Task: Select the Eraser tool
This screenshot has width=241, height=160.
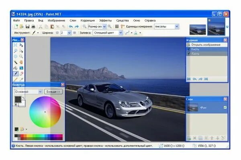Action: (x=21, y=74)
